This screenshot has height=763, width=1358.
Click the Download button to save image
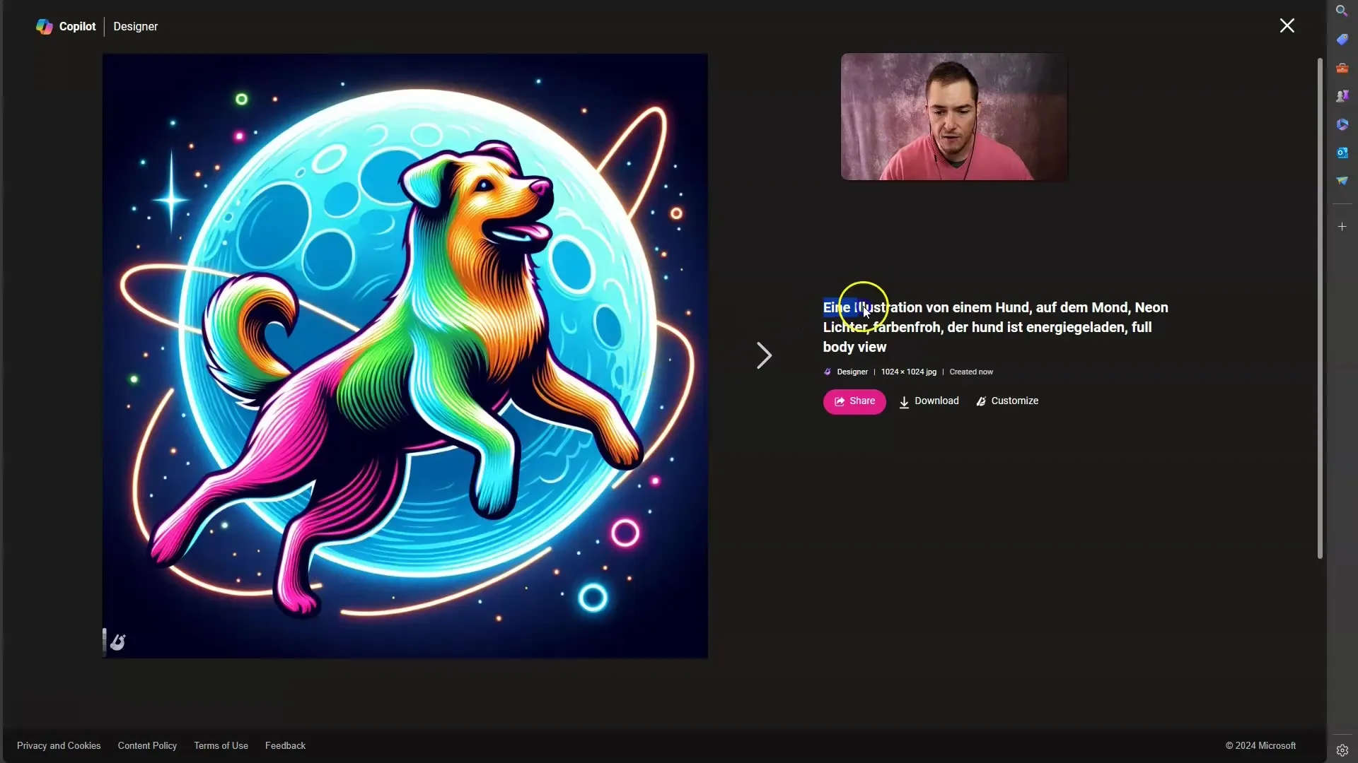pos(929,401)
